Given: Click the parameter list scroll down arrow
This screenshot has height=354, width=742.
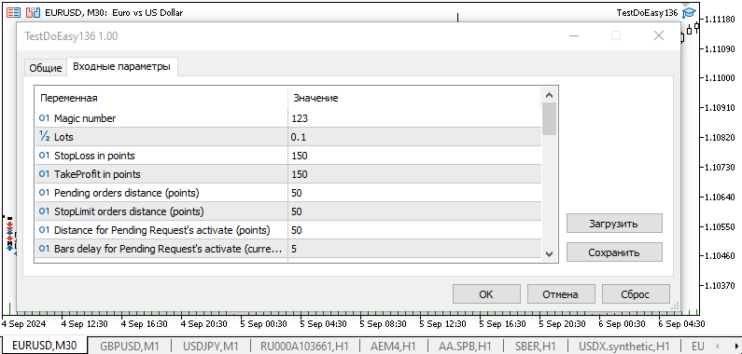Looking at the screenshot, I should 549,253.
